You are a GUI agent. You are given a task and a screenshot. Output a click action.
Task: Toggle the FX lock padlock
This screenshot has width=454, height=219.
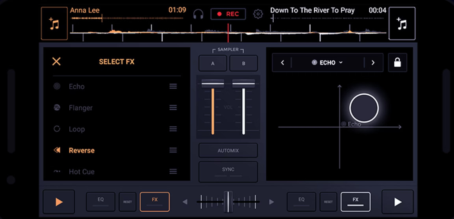[398, 62]
